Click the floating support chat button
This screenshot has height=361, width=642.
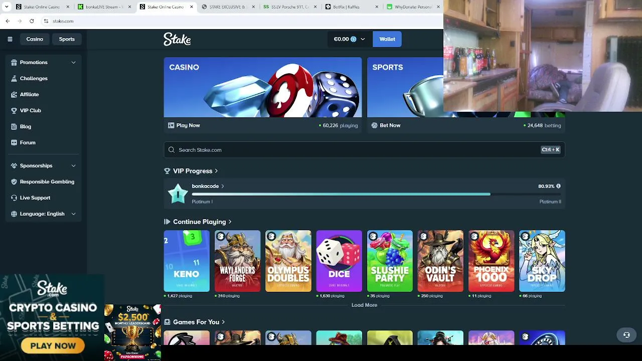click(626, 335)
